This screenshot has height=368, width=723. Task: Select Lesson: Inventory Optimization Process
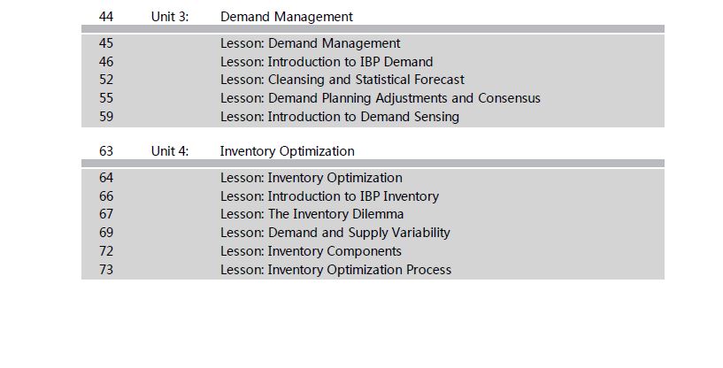(x=335, y=270)
